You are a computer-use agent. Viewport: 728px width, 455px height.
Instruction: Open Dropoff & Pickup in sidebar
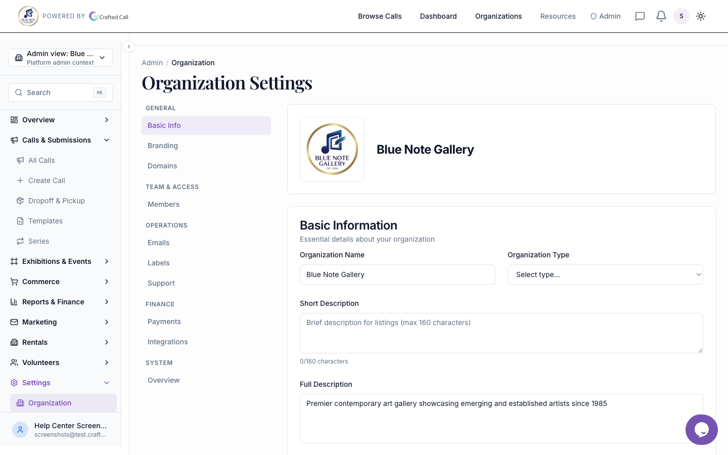56,201
